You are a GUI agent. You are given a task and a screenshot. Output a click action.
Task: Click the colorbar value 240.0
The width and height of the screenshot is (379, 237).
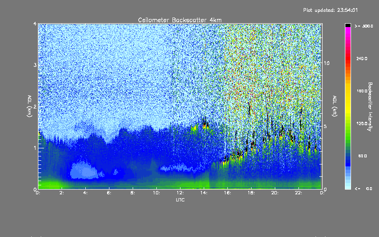362,58
